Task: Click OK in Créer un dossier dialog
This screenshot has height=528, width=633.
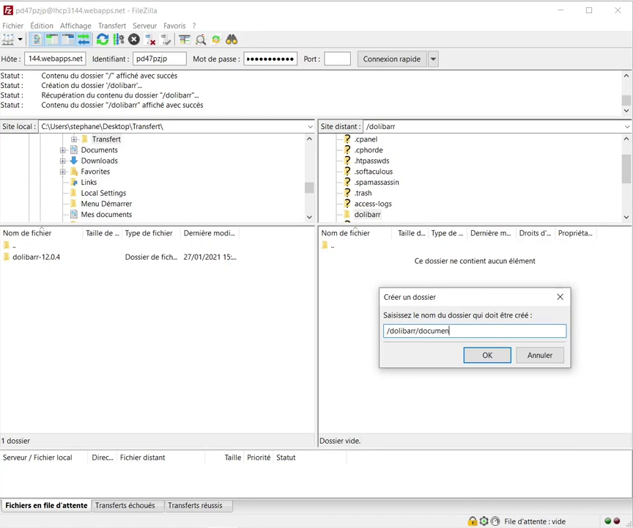Action: (487, 355)
